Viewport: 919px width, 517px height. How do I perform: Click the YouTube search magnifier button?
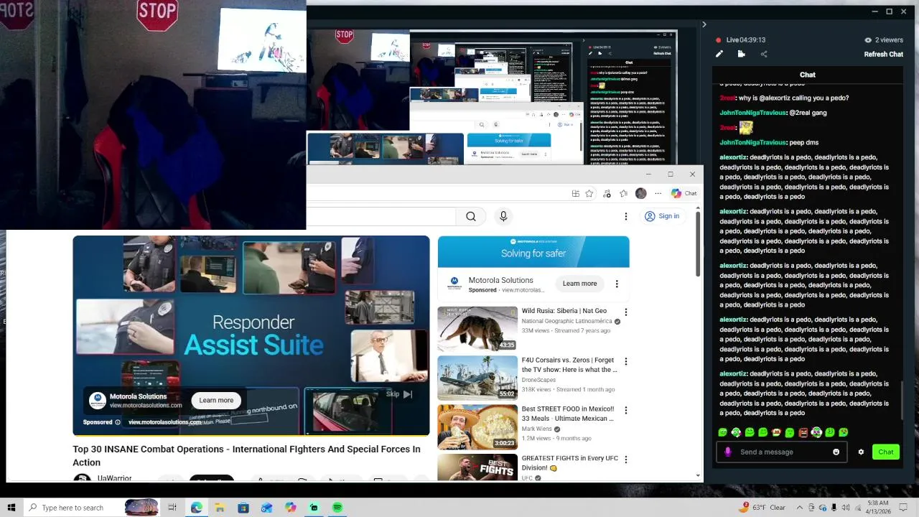471,216
